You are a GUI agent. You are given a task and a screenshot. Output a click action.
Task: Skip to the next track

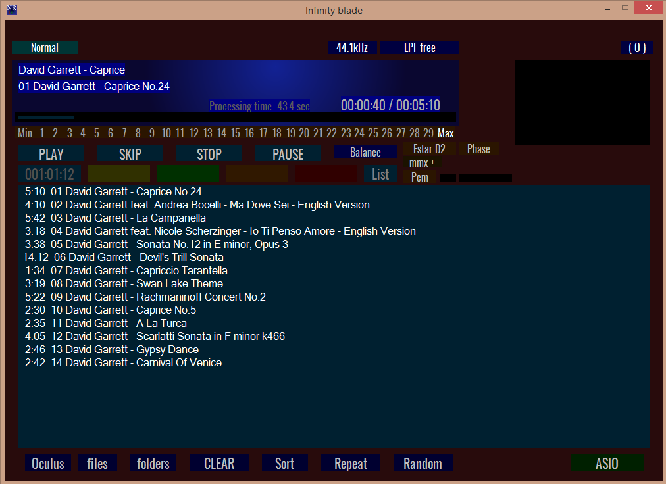(130, 154)
